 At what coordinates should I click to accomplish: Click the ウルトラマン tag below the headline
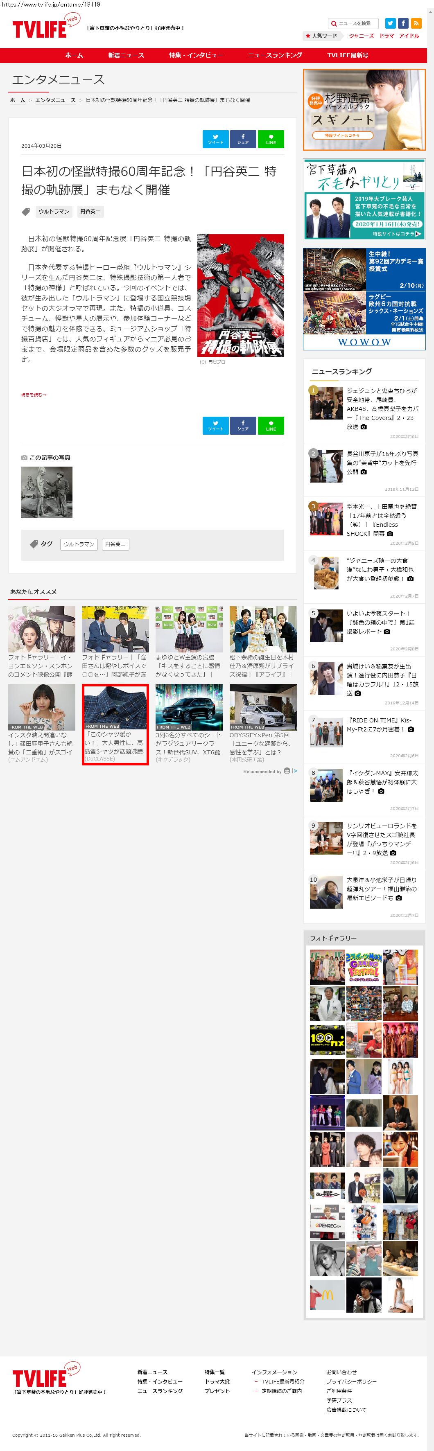[x=54, y=211]
